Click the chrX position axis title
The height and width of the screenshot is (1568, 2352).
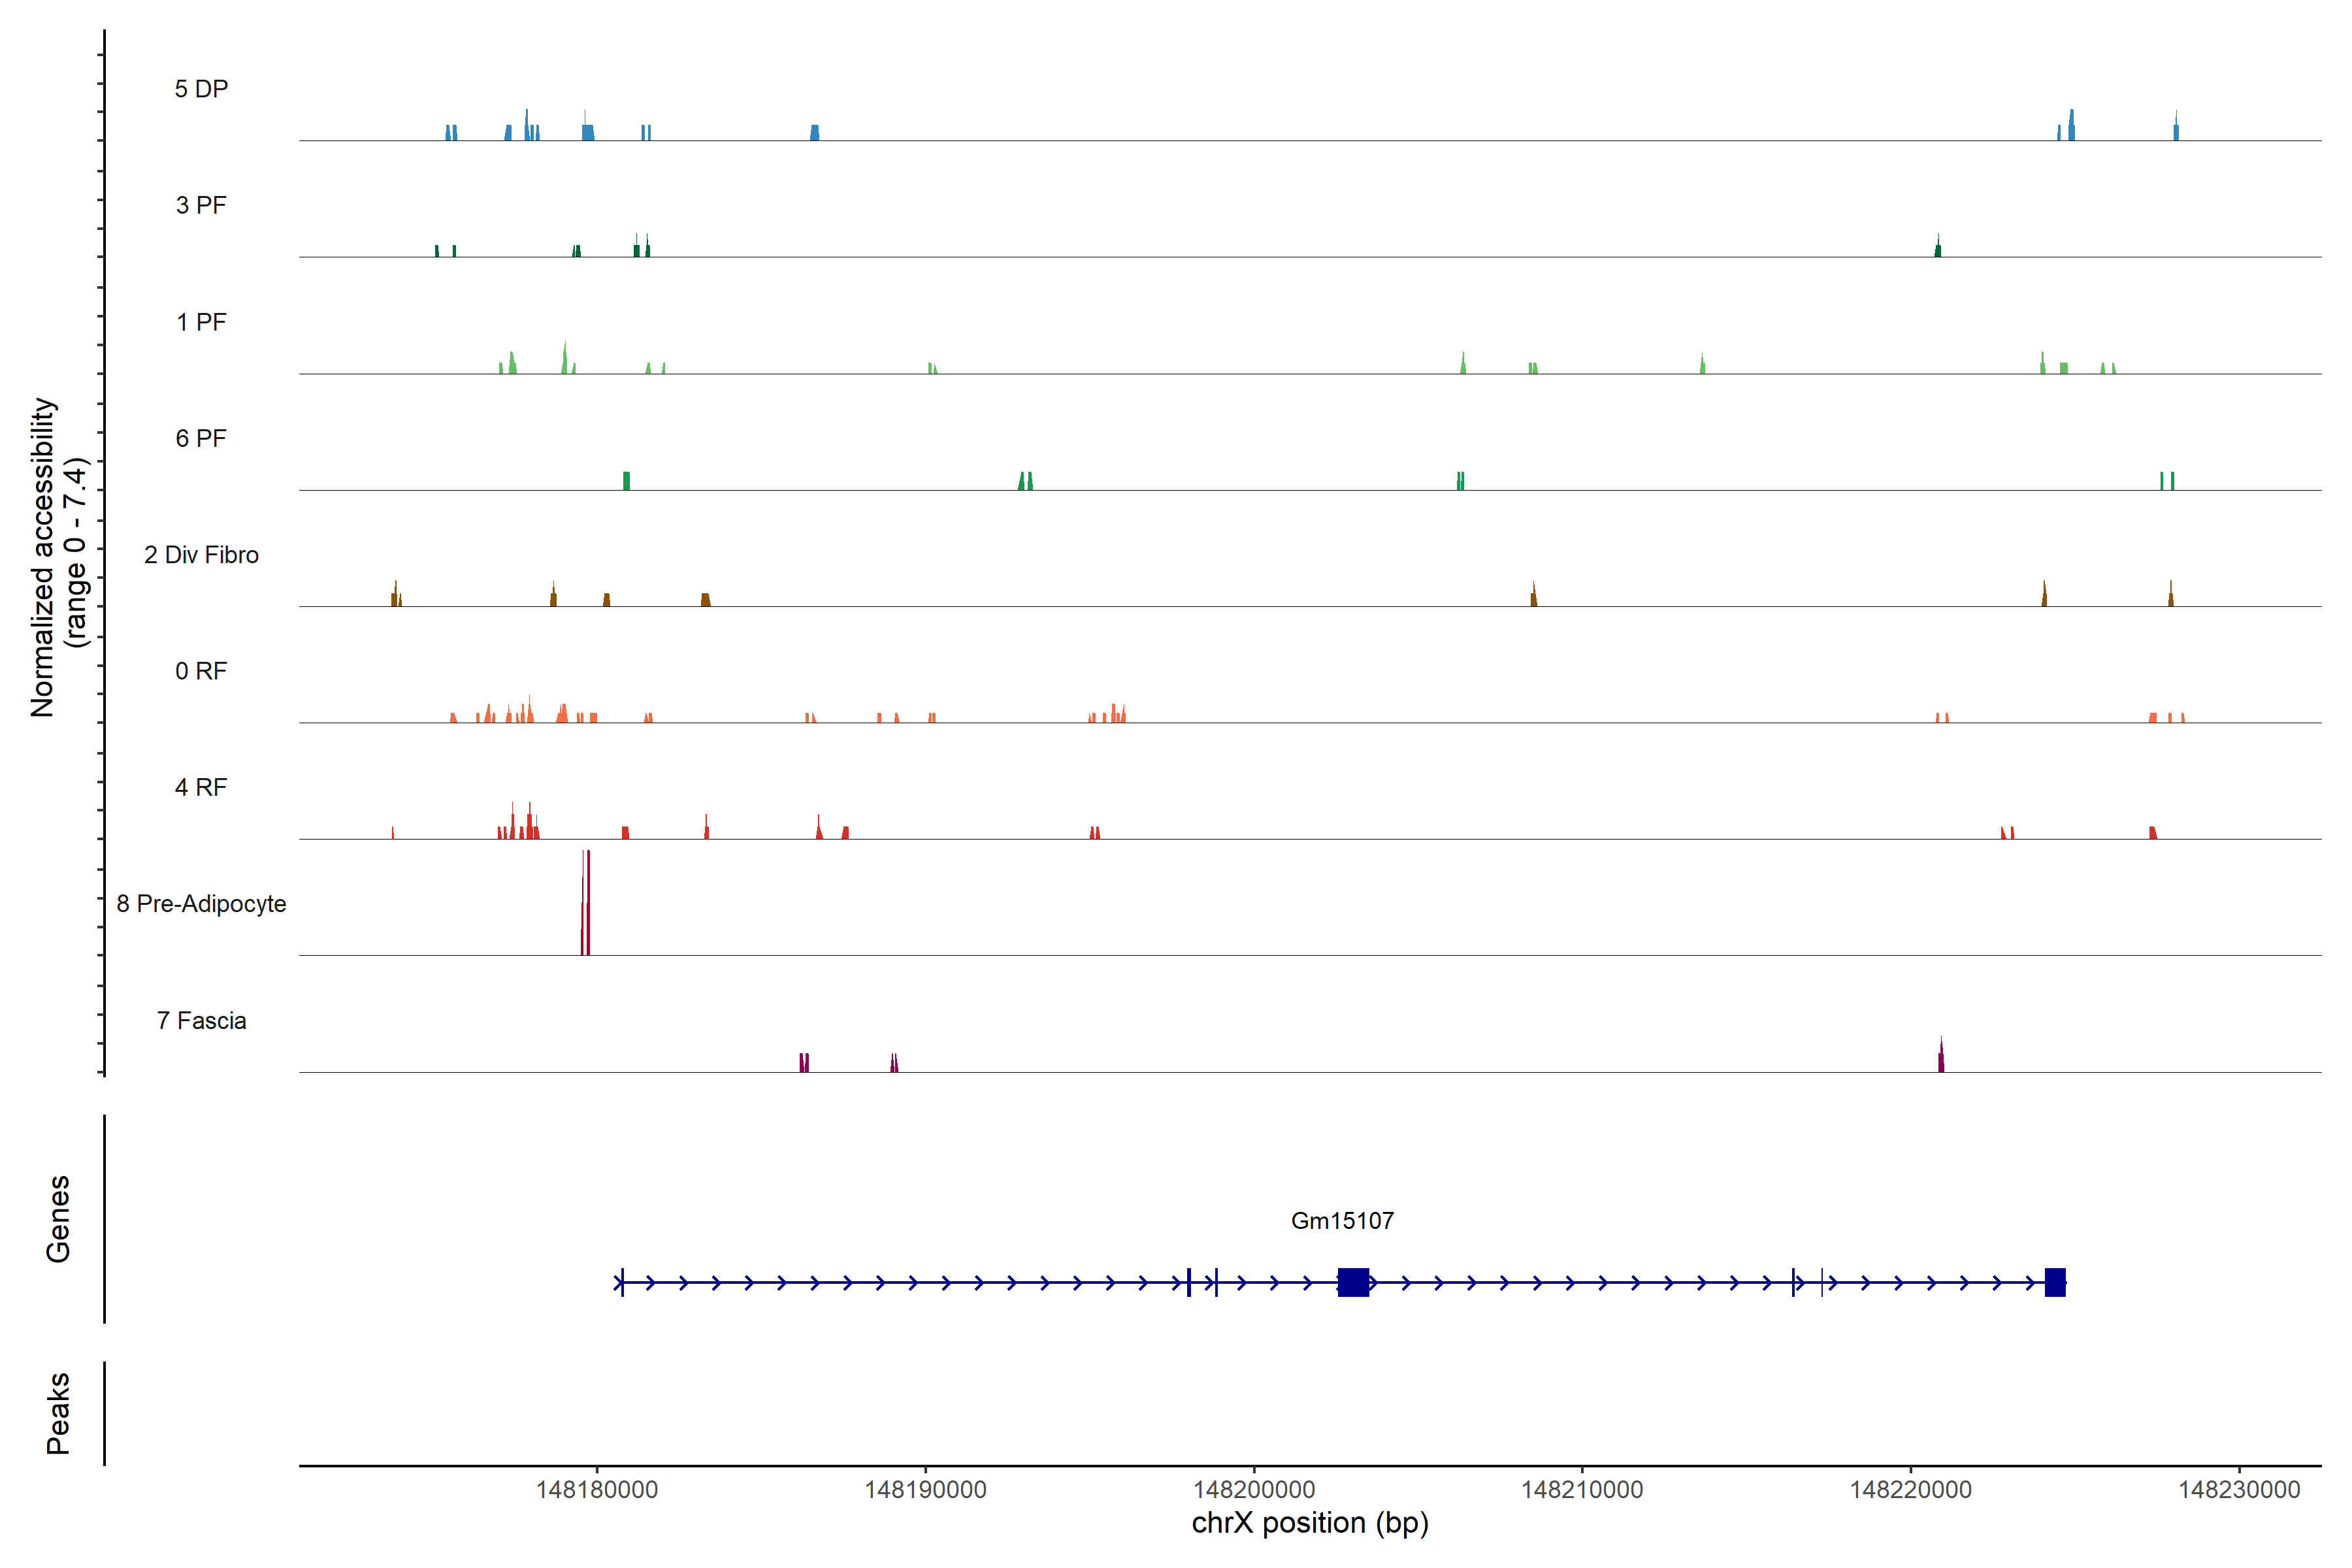pos(1310,1523)
